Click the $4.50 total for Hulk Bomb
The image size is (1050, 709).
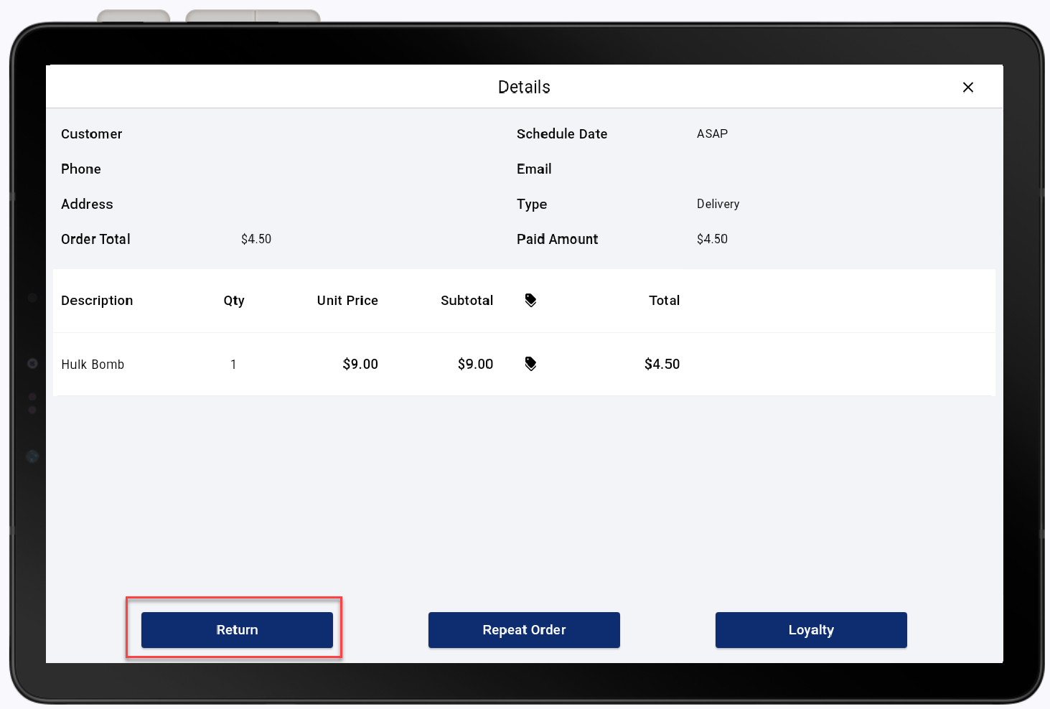(662, 364)
